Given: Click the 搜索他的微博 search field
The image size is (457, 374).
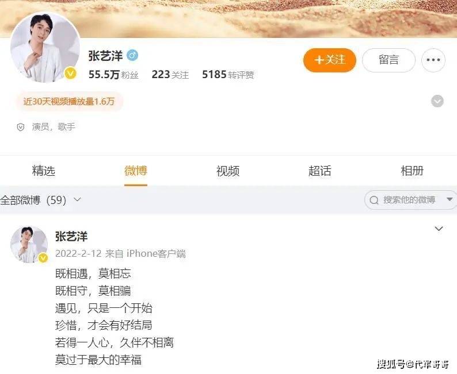Looking at the screenshot, I should 409,200.
